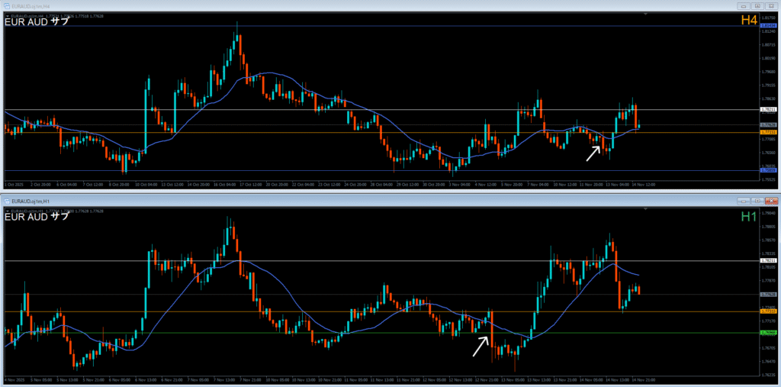
Task: Expand the small arrow beside H1 symbol info
Action: tap(7, 210)
